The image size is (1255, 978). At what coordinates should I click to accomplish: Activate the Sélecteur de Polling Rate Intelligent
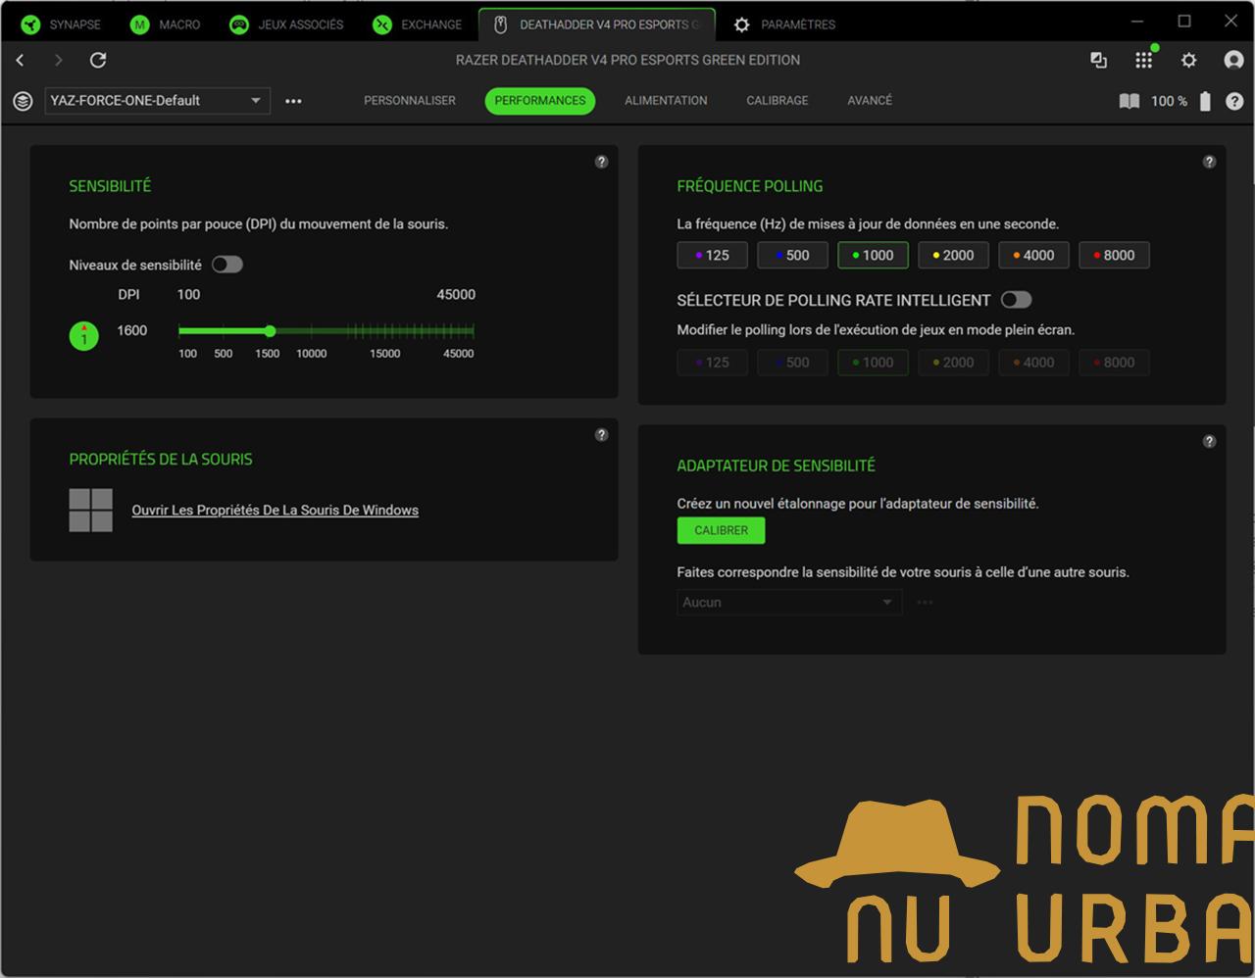coord(1018,300)
